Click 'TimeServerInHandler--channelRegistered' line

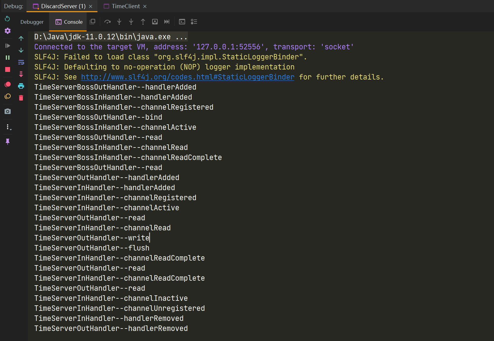tap(115, 198)
